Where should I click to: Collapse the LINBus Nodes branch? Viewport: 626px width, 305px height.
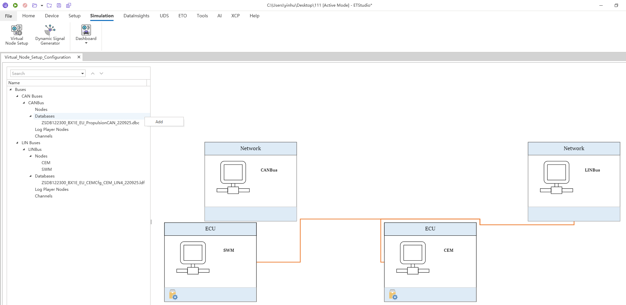tap(31, 156)
